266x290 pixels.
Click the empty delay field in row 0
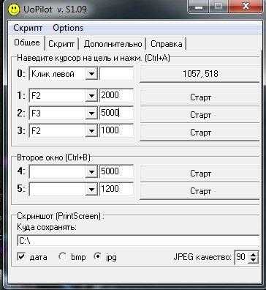tap(116, 74)
